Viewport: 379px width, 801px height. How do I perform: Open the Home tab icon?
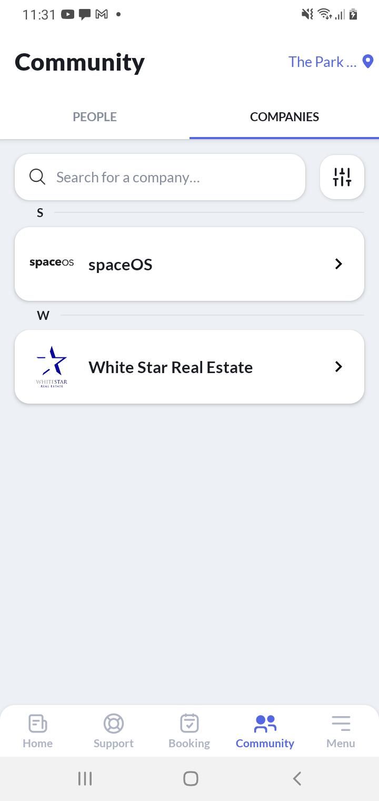tap(37, 724)
